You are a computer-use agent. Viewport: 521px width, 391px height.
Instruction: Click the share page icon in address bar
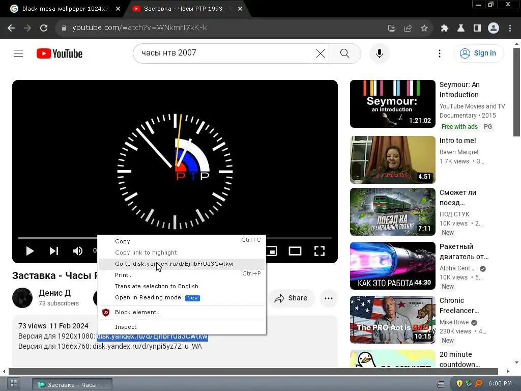pos(408,29)
